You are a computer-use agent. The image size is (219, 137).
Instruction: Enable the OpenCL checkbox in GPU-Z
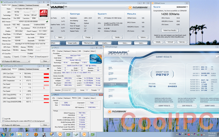13,57
